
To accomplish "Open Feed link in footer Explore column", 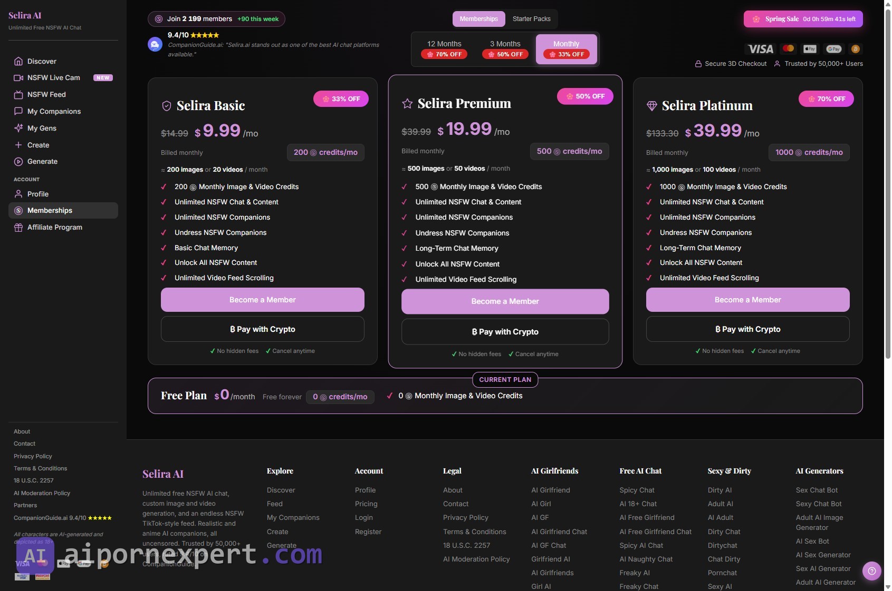I will (x=275, y=504).
